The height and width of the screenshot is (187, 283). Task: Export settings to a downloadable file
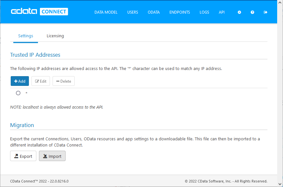click(23, 156)
